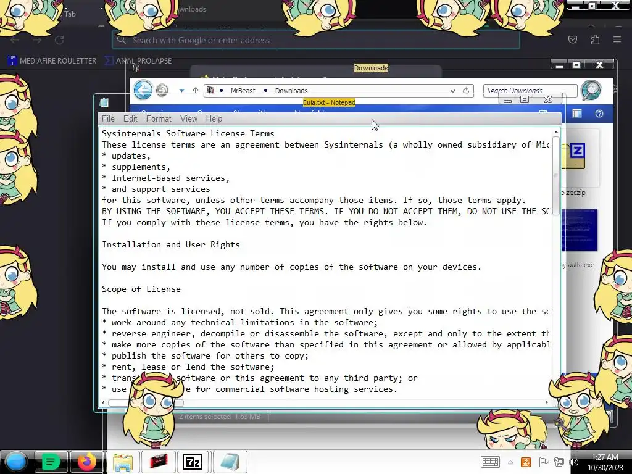Click the volume speaker tray icon
The image size is (632, 474).
click(574, 462)
